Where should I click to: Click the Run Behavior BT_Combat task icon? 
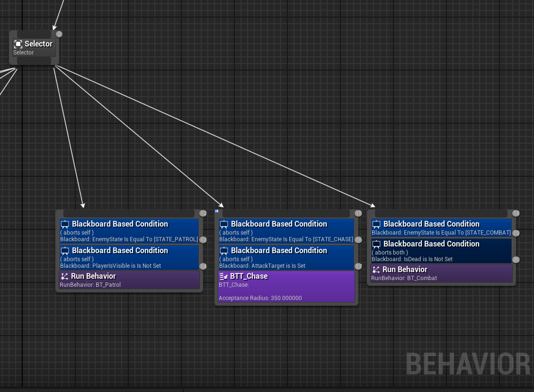tap(376, 270)
